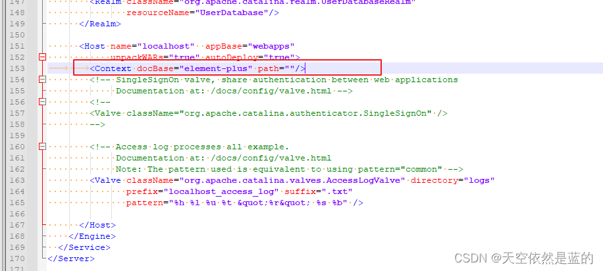Place cursor in "localhost" host name value
603x271 pixels.
(166, 46)
